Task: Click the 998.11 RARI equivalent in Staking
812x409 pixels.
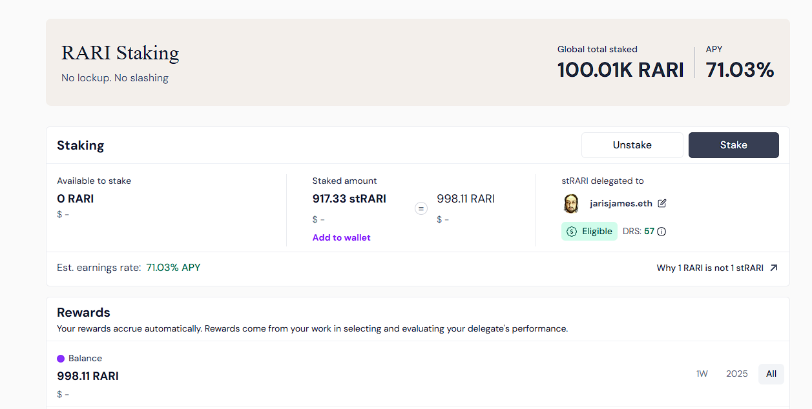Action: [x=466, y=199]
